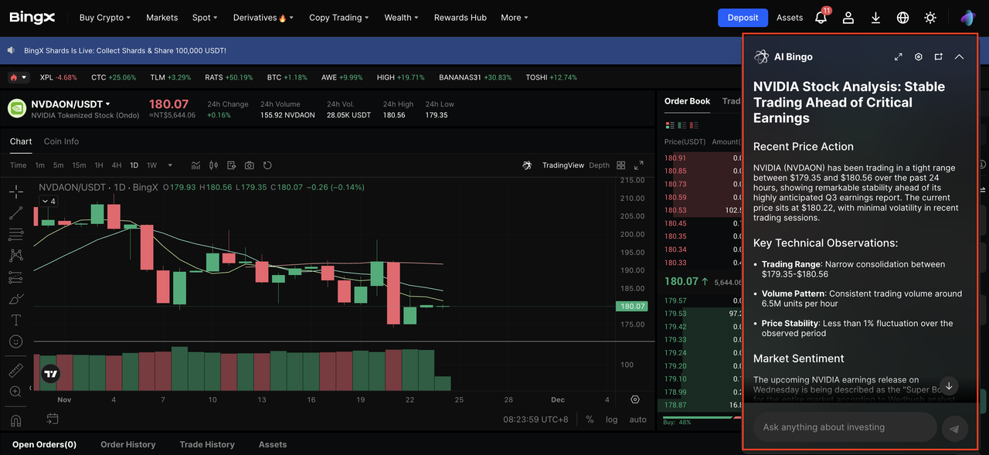Click the Ask anything about investing field
Image resolution: width=989 pixels, height=455 pixels.
point(844,427)
